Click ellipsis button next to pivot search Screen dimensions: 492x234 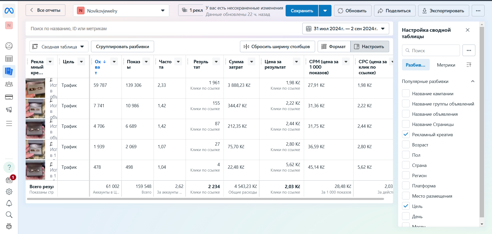pyautogui.click(x=469, y=50)
